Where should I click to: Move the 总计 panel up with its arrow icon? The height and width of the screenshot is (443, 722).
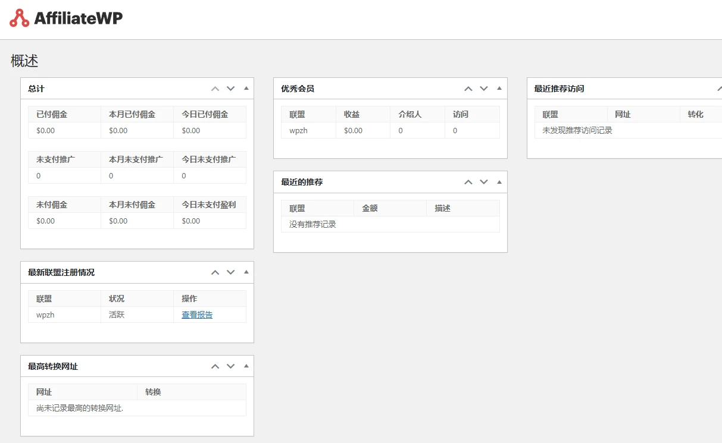215,88
